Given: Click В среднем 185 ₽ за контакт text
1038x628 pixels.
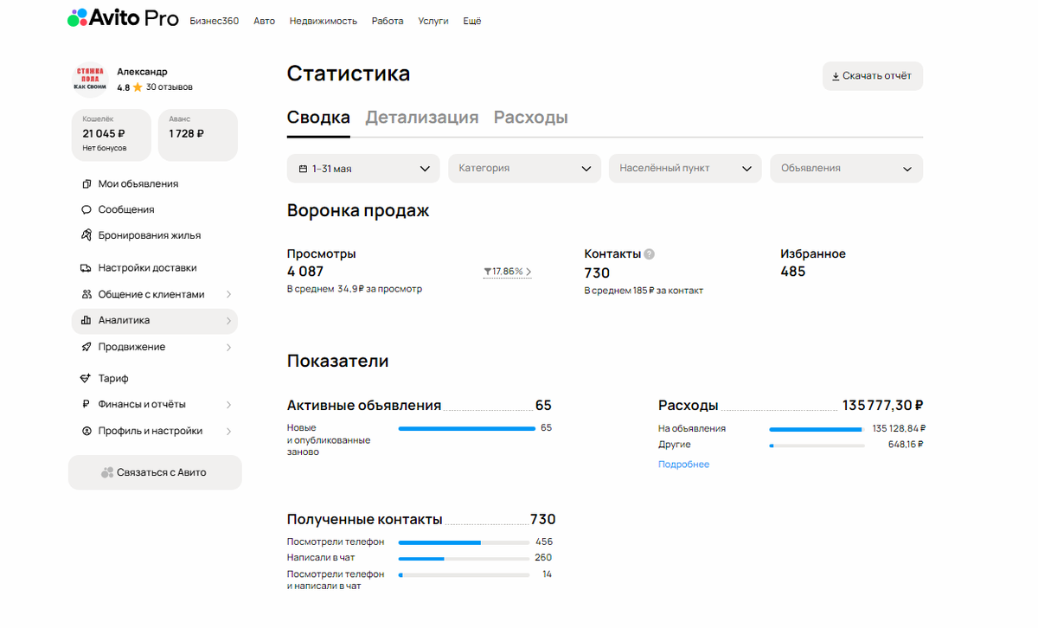Looking at the screenshot, I should tap(644, 291).
